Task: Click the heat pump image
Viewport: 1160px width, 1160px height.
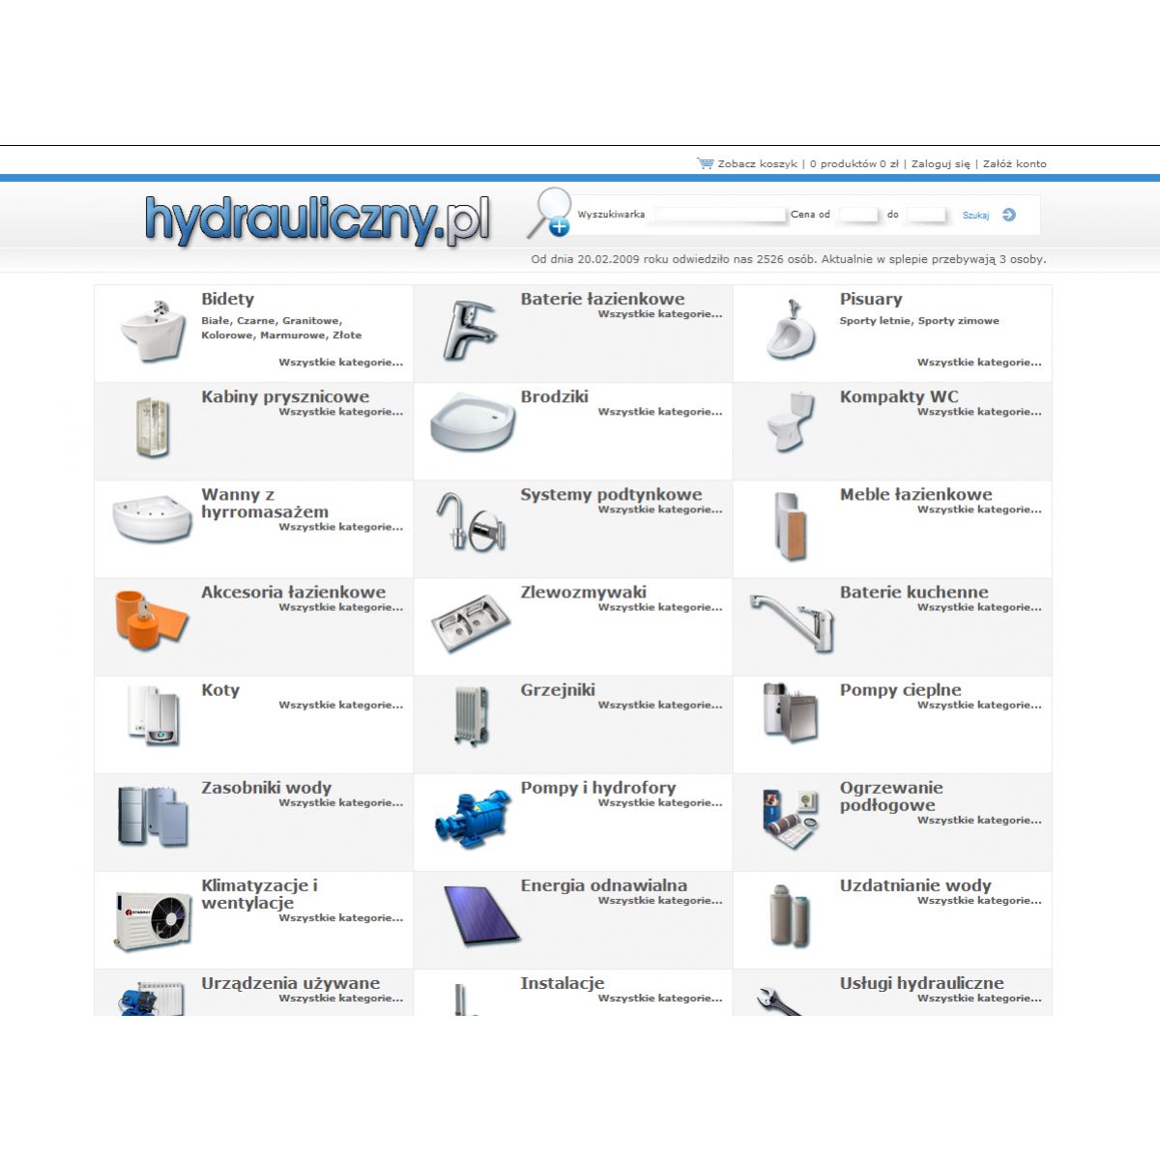Action: 791,712
